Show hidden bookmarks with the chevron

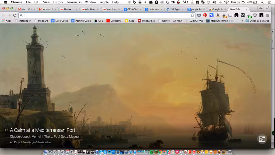point(242,21)
